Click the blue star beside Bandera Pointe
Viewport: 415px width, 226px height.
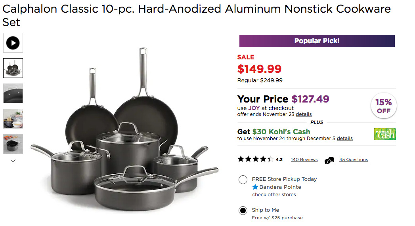click(255, 187)
